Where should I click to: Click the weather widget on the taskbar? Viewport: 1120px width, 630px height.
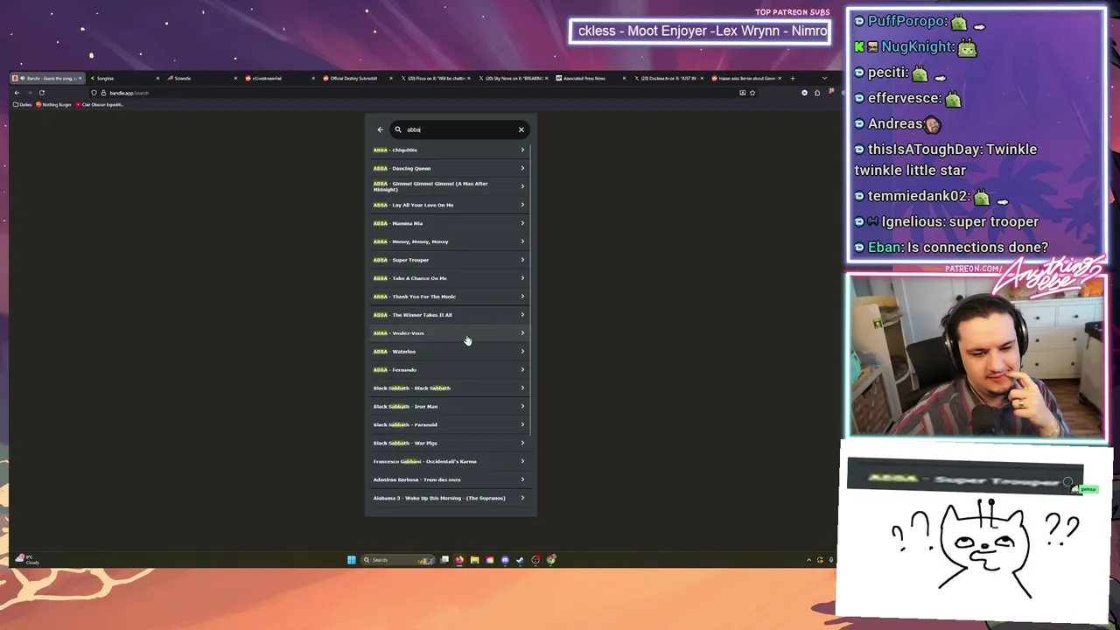click(x=28, y=560)
